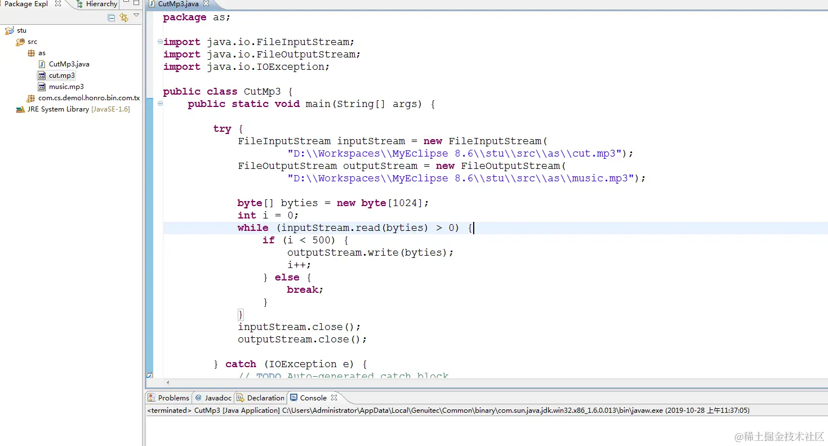
Task: Open the Problems tab
Action: tap(168, 398)
